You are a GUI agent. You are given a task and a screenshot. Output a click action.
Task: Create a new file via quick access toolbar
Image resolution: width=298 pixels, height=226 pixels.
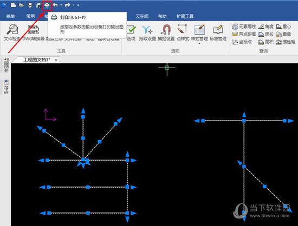tap(14, 5)
